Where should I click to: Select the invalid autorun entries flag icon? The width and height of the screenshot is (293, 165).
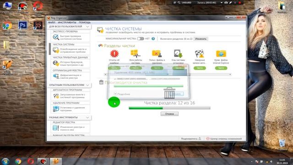pyautogui.click(x=200, y=54)
